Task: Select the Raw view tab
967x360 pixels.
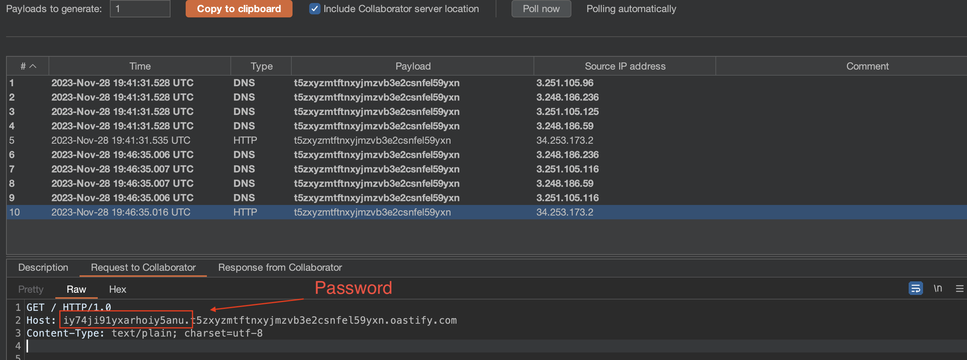Action: pos(76,289)
